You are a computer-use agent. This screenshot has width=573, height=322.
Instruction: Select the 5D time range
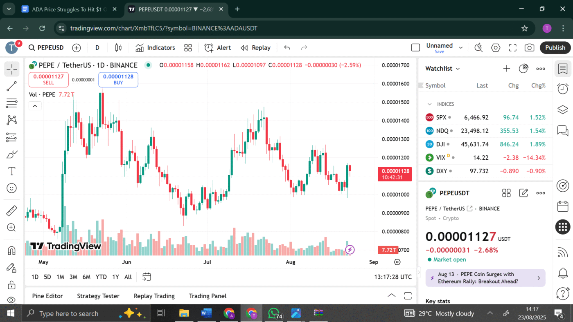47,277
